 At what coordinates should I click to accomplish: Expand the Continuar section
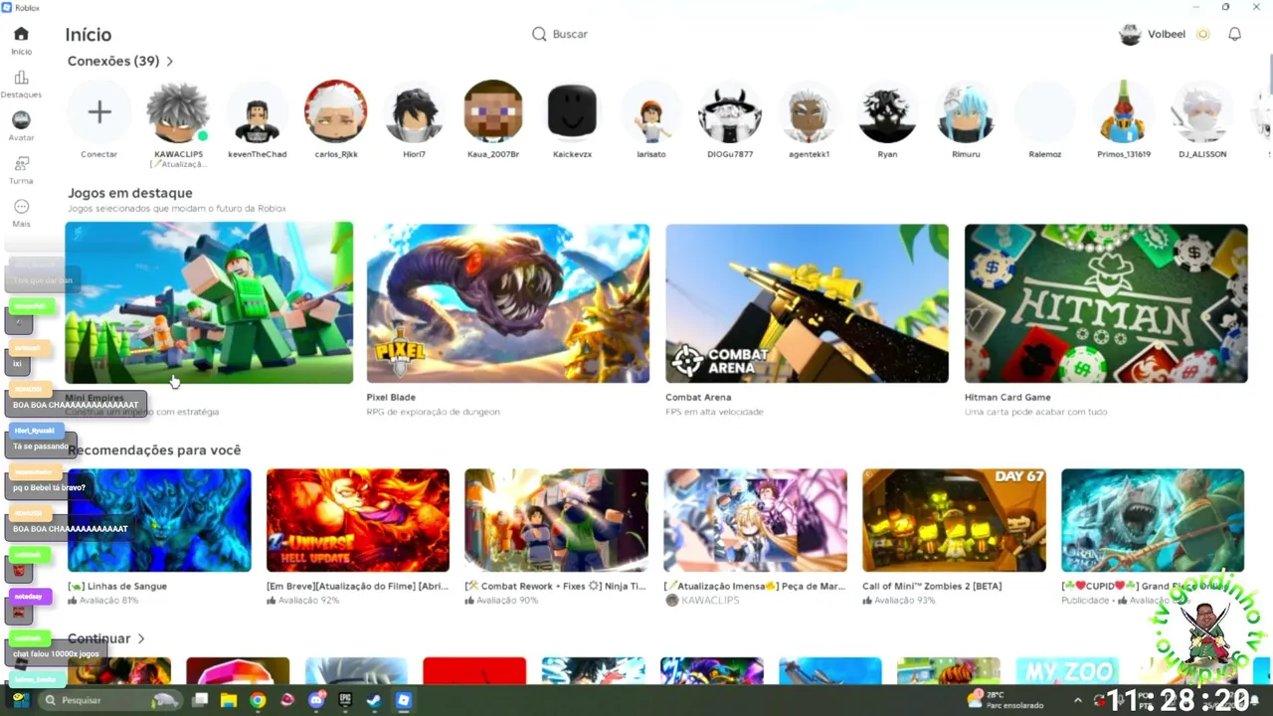(107, 638)
